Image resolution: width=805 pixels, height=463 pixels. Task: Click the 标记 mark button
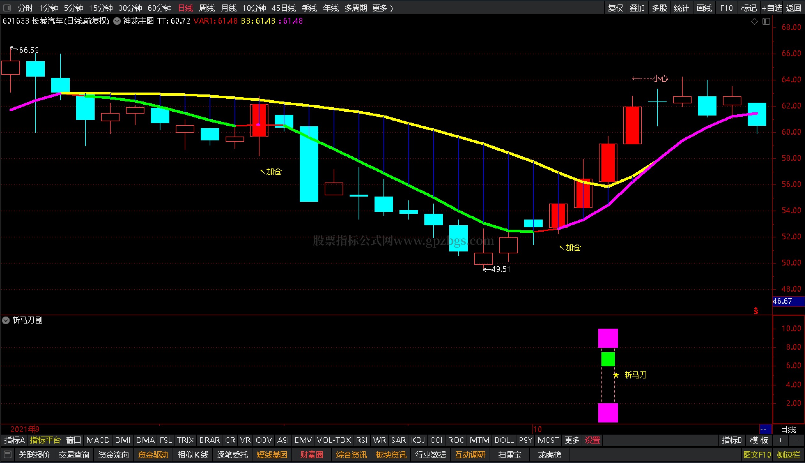point(748,8)
